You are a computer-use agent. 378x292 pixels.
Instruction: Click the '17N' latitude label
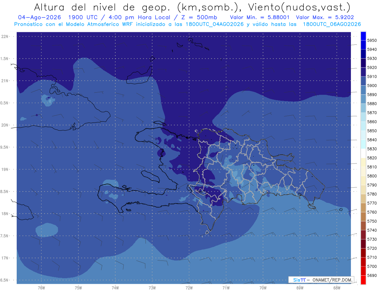click(5, 258)
